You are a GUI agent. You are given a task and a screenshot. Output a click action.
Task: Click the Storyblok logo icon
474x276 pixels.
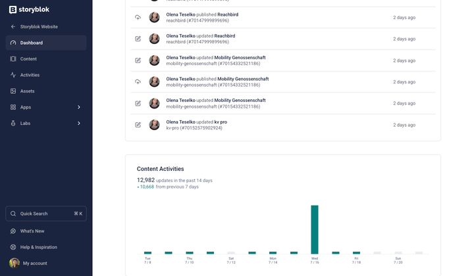(13, 10)
